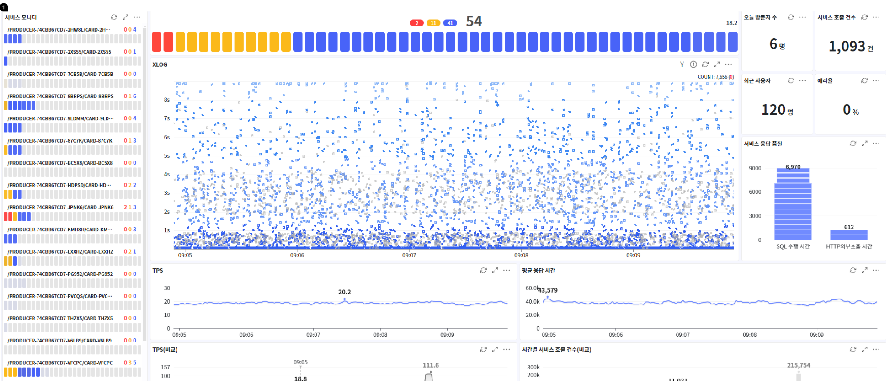Open more options menu for XLOG
Viewport: 886px width, 381px height.
click(x=729, y=65)
